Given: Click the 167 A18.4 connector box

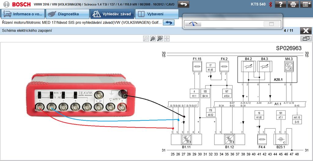Looking at the screenshot, I should tap(227, 94).
